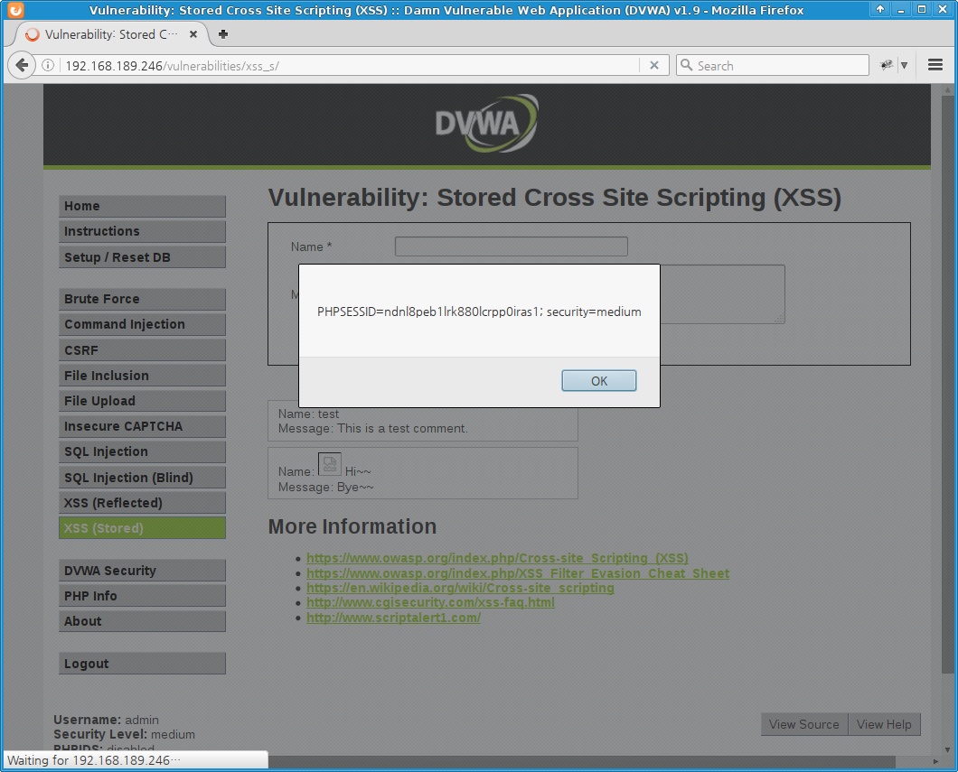
Task: Go to File Upload page
Action: [x=143, y=401]
